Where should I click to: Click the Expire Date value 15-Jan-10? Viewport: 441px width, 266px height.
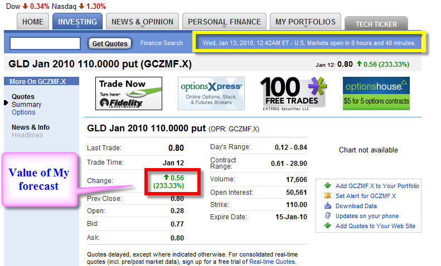(x=291, y=217)
